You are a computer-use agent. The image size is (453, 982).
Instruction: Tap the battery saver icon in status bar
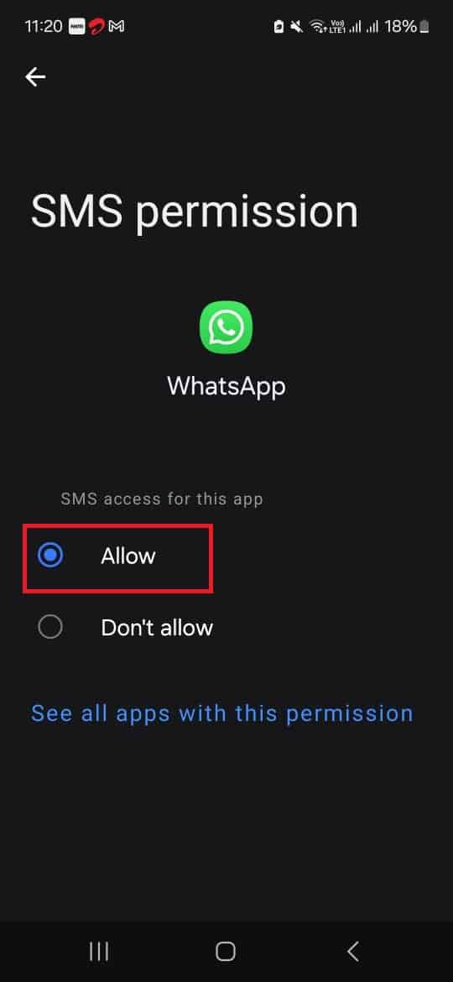[279, 26]
